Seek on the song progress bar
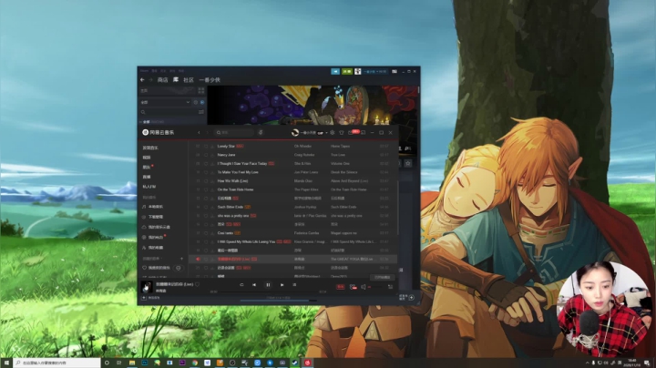 click(x=268, y=291)
